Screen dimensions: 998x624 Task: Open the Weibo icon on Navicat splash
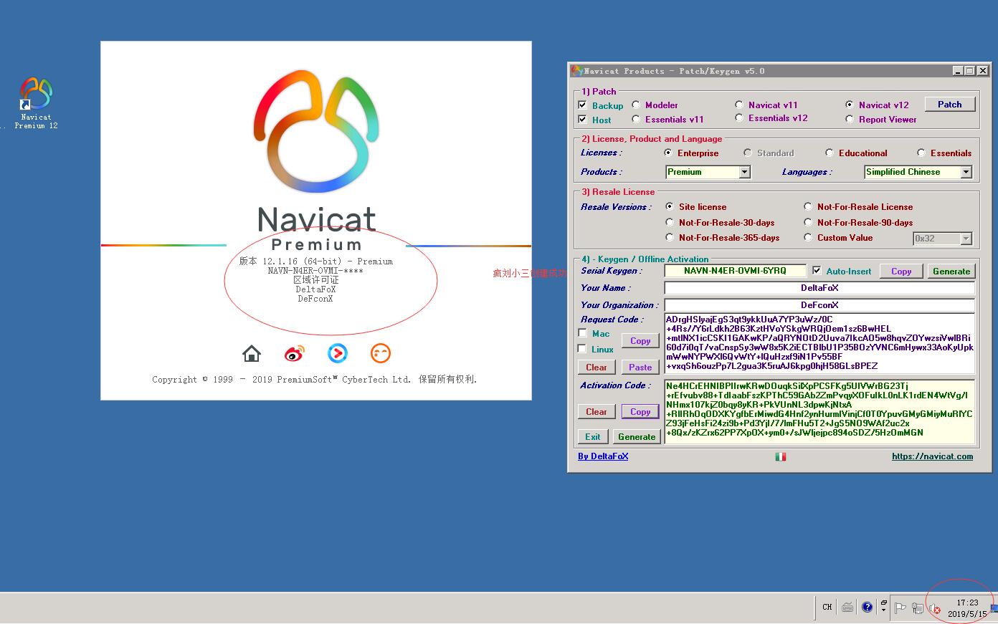pos(295,353)
